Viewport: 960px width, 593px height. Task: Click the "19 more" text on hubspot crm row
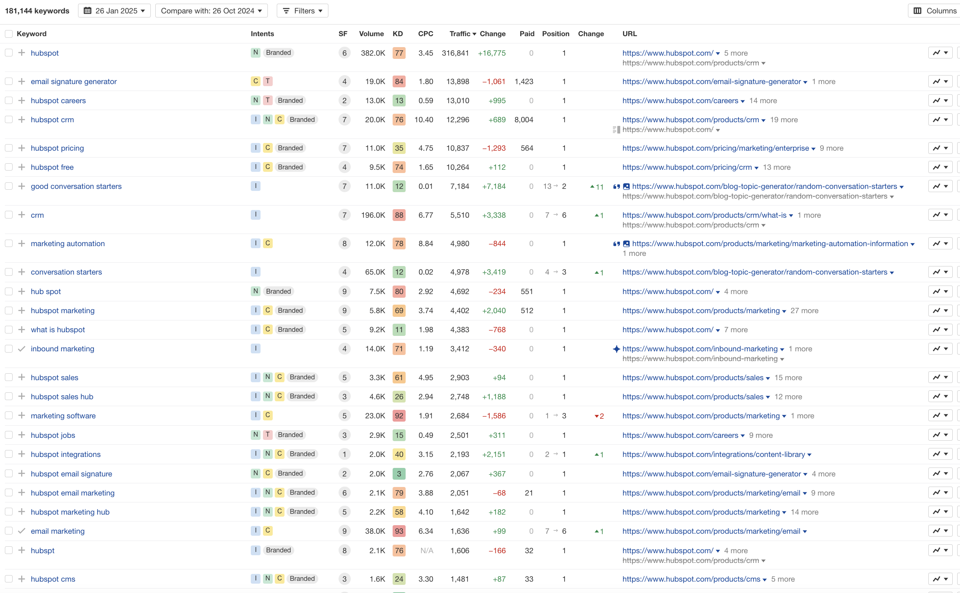point(784,119)
